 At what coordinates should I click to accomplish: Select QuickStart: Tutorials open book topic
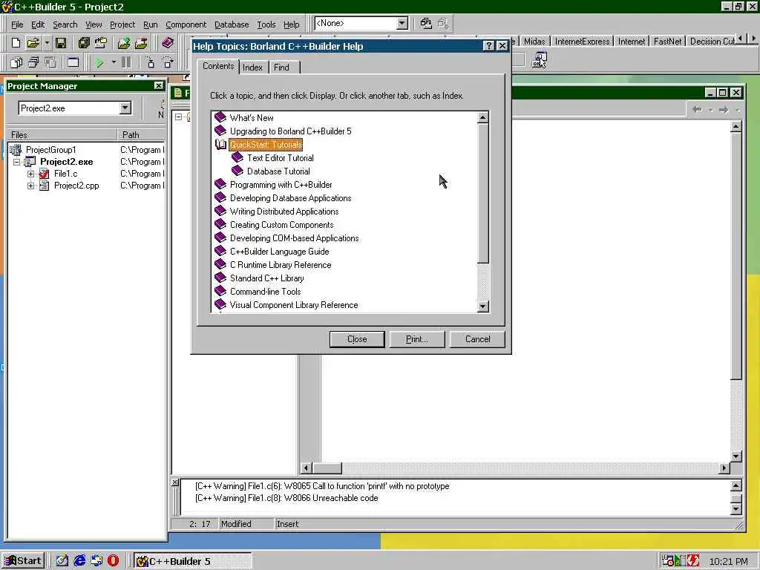(x=266, y=145)
